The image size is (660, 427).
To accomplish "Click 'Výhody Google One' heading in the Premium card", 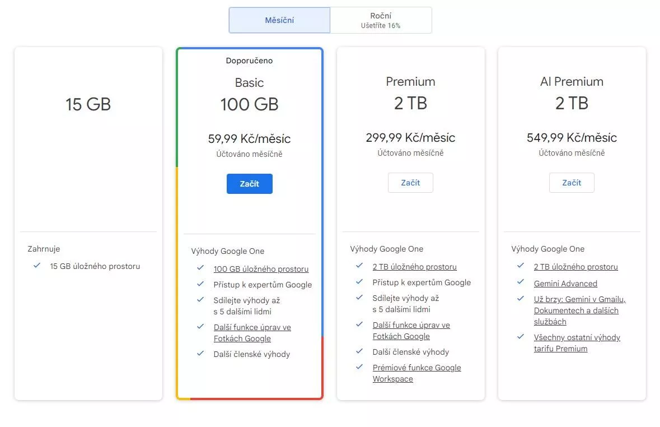I will 387,249.
